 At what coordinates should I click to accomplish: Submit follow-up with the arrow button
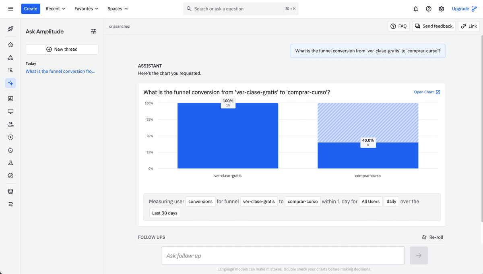[x=419, y=255]
